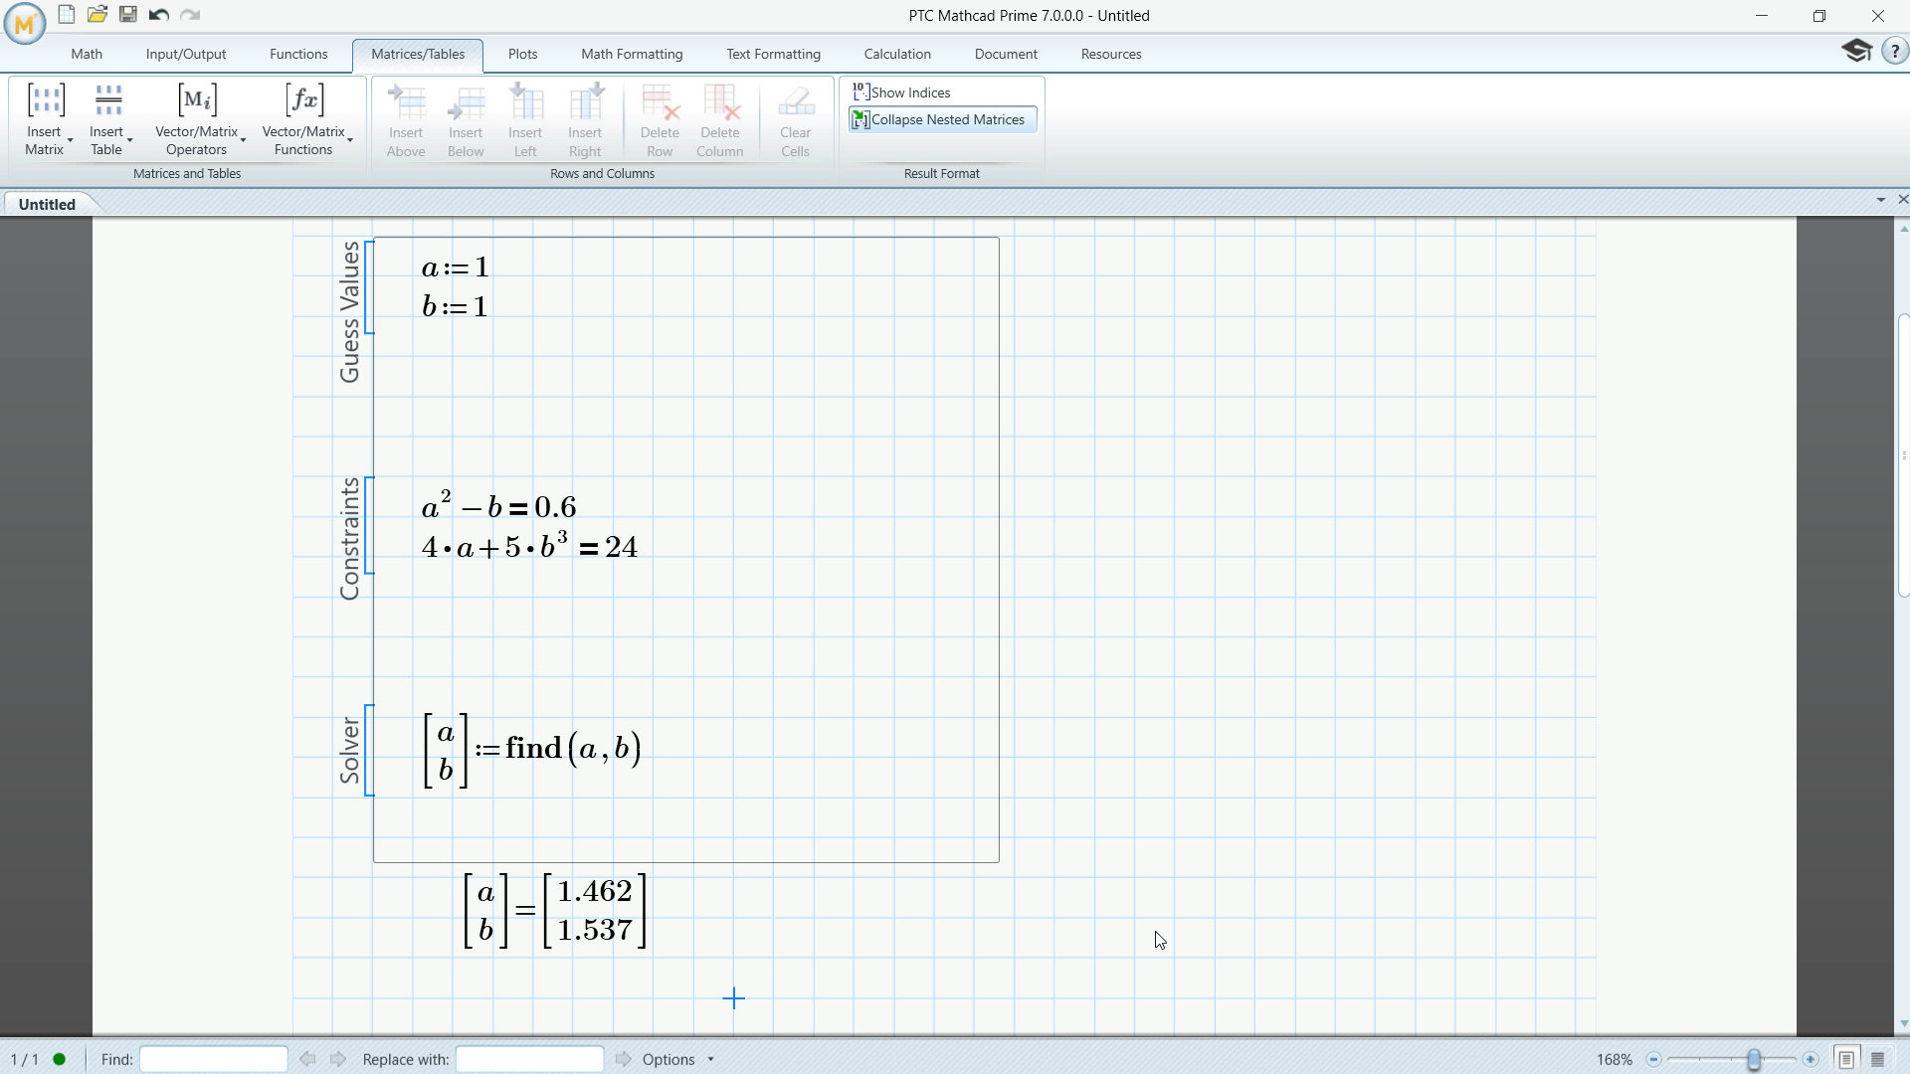Create a new worksheet from quick access toolbar
1910x1074 pixels.
pyautogui.click(x=67, y=15)
